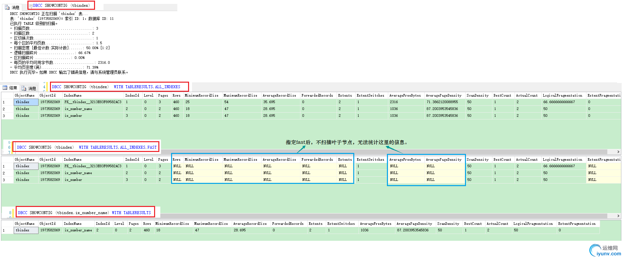
Task: Click the 区扫描碎片 0.00% message line
Action: point(47,58)
